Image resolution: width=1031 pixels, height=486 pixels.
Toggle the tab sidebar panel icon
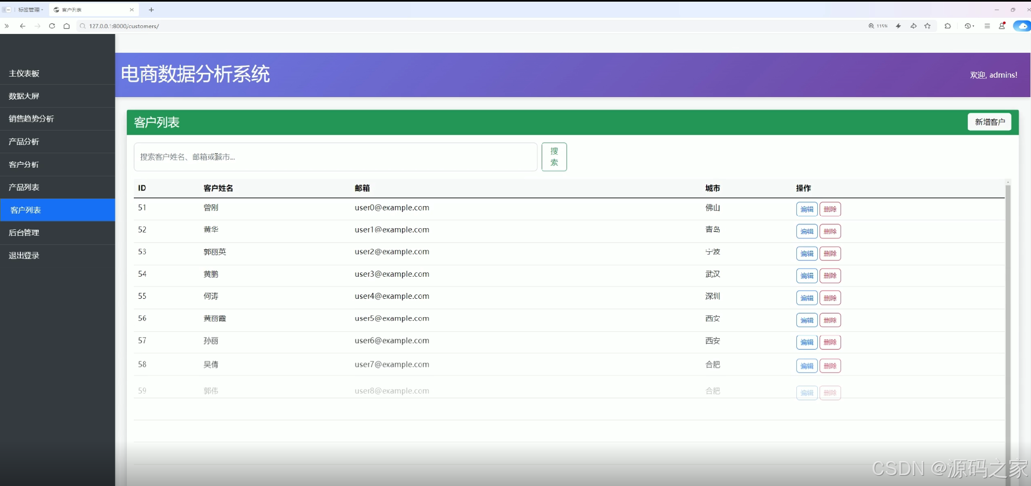[6, 10]
